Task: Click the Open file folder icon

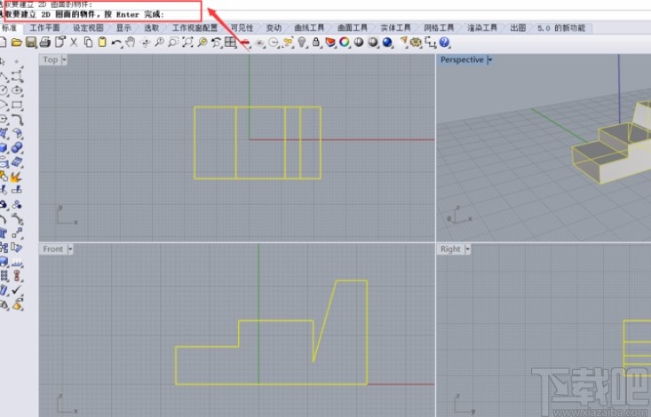Action: (x=16, y=43)
